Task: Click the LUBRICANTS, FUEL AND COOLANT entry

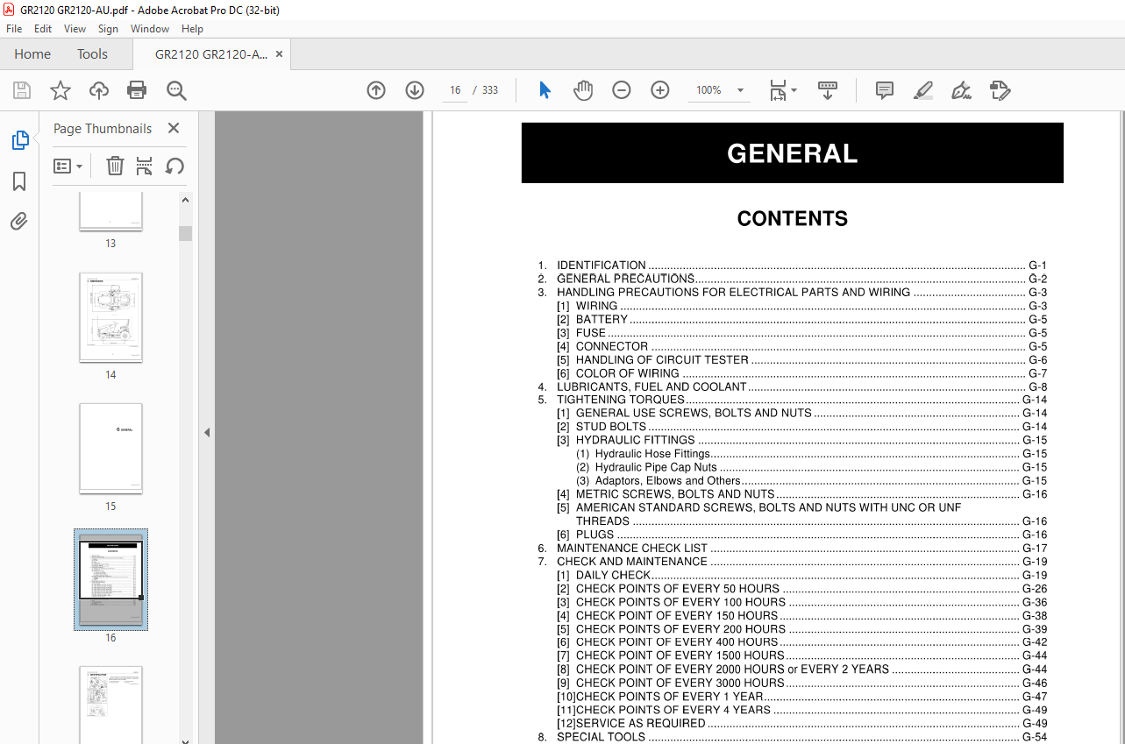Action: pos(793,386)
